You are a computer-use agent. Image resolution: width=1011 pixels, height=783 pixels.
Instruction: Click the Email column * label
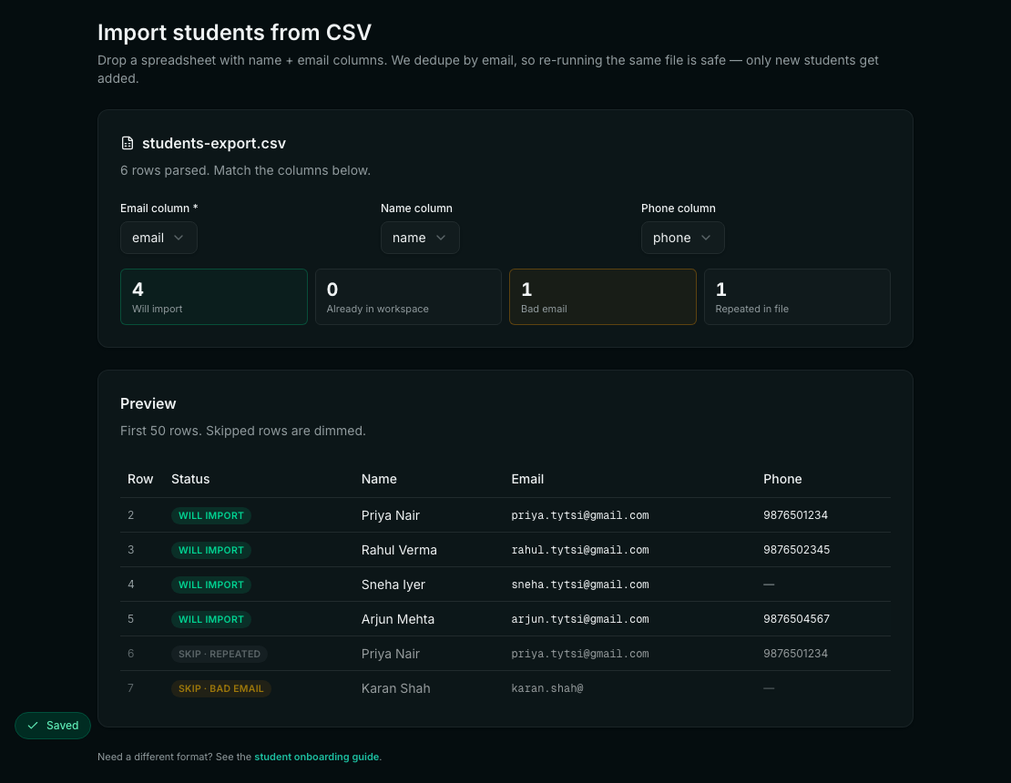pyautogui.click(x=158, y=208)
